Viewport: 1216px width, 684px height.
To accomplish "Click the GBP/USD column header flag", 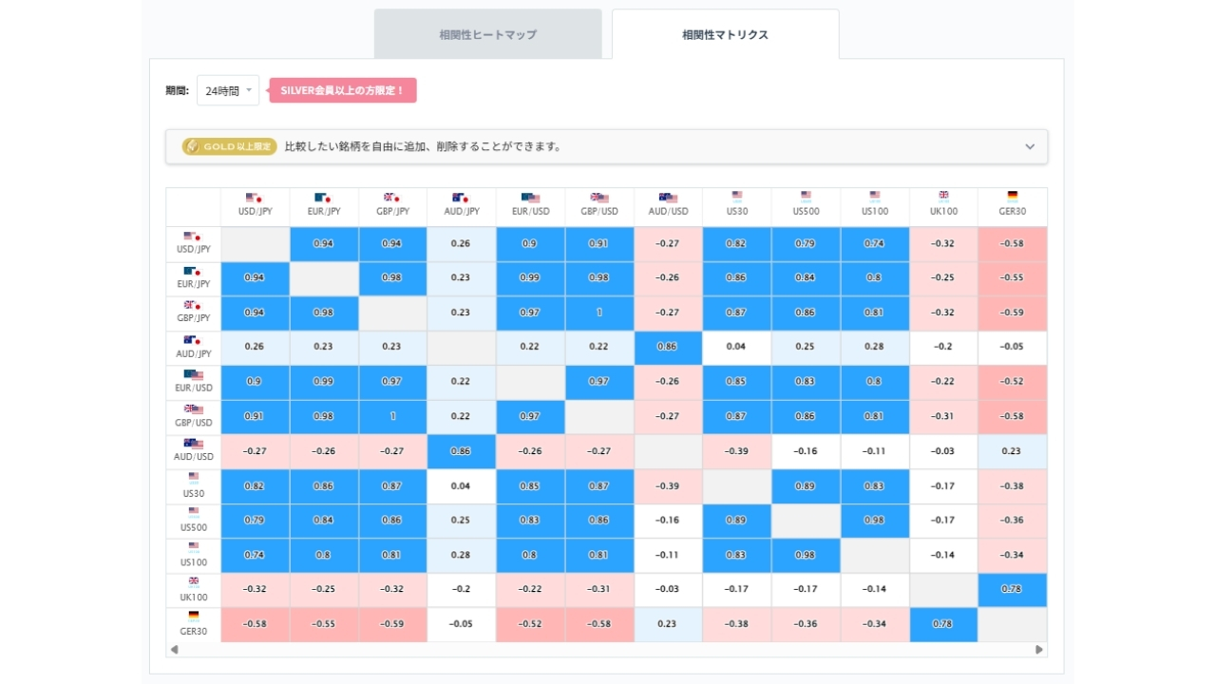I will pos(598,198).
